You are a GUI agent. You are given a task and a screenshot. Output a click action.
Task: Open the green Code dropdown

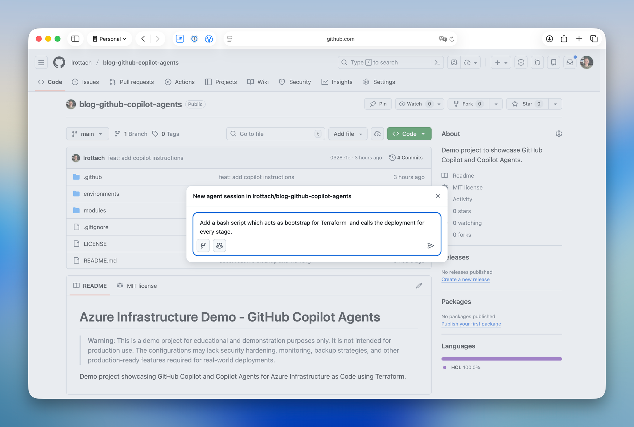click(x=409, y=134)
